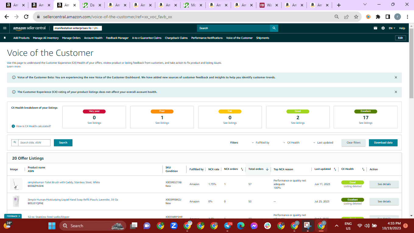
Task: Open Chrome tab search chevron
Action: click(x=365, y=4)
